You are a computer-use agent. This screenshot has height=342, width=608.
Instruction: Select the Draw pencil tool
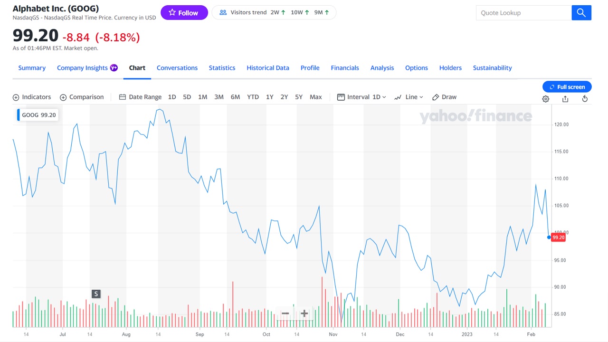pyautogui.click(x=444, y=97)
